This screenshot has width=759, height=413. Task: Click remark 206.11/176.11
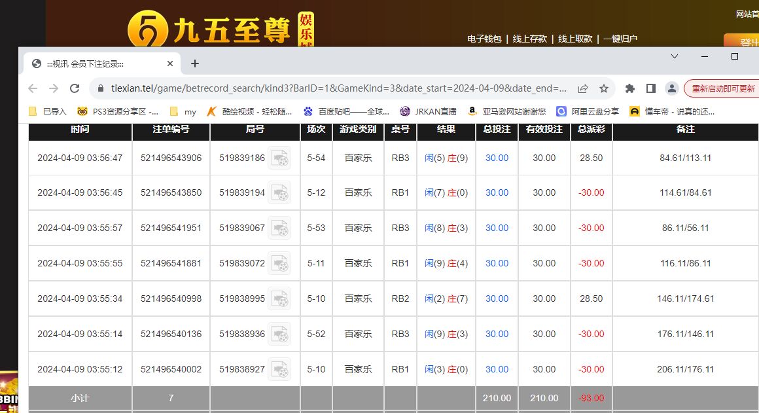(686, 369)
